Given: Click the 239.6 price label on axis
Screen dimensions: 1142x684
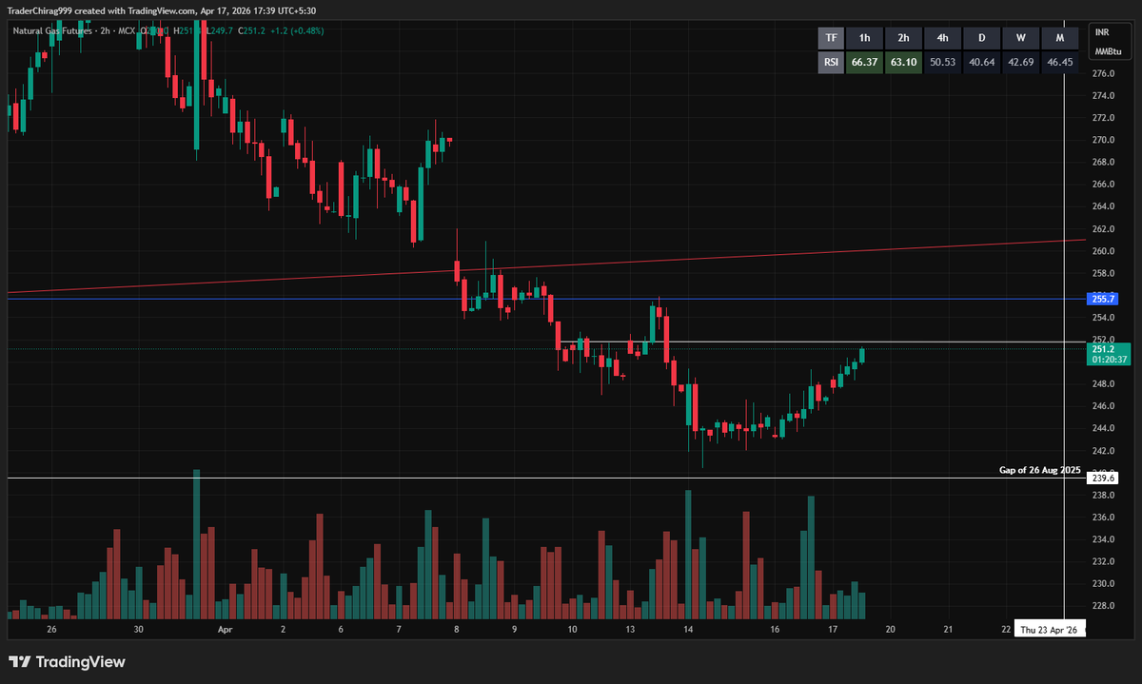Looking at the screenshot, I should pyautogui.click(x=1104, y=479).
